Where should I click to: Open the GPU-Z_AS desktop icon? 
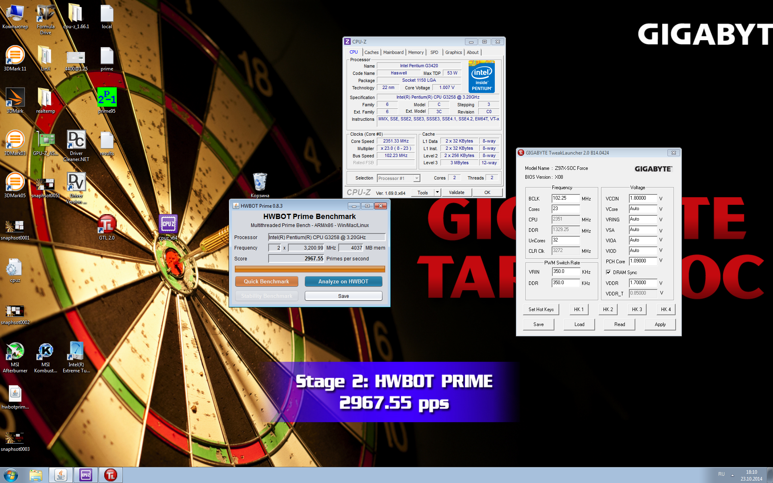click(45, 143)
